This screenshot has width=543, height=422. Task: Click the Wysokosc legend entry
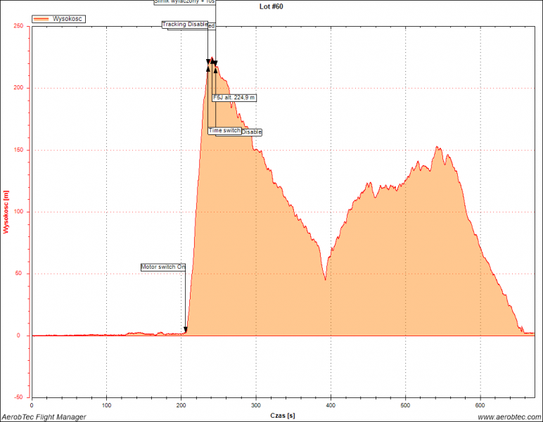[68, 19]
